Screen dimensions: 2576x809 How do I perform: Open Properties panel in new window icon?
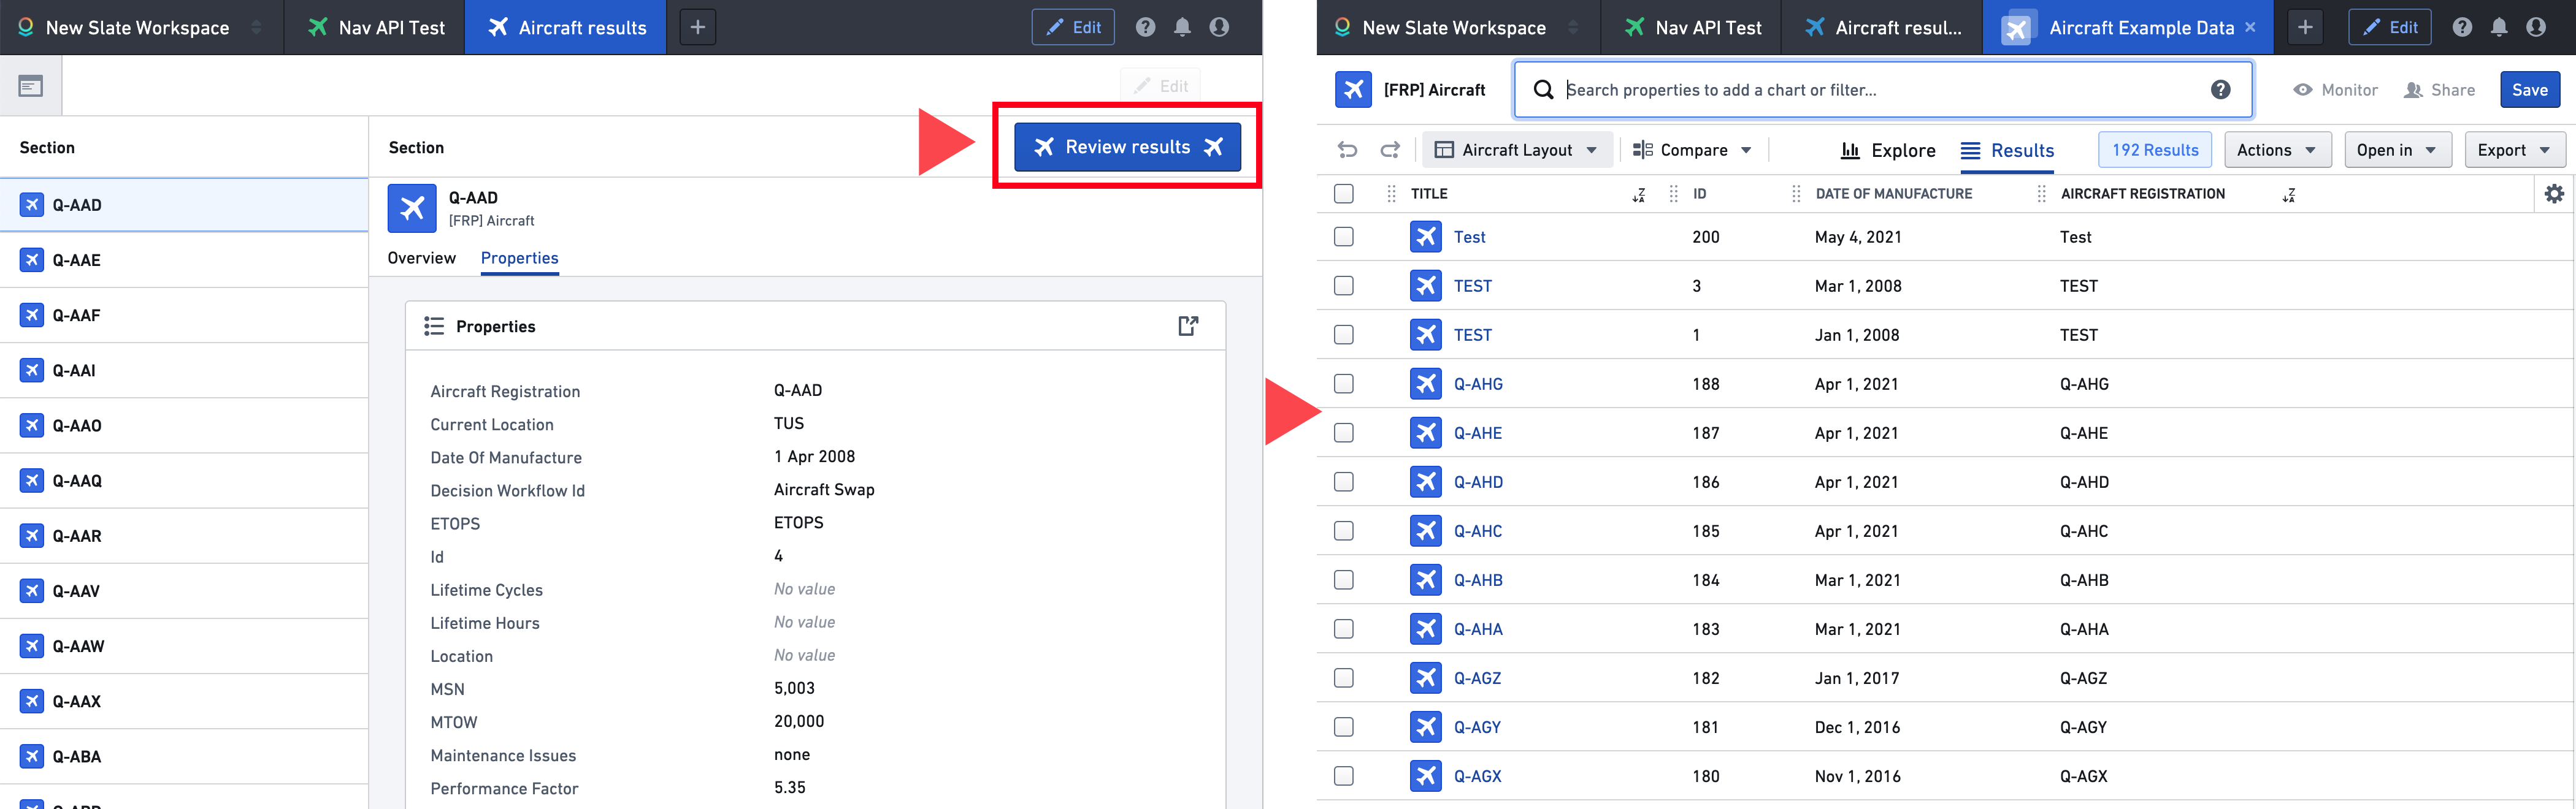[1188, 325]
